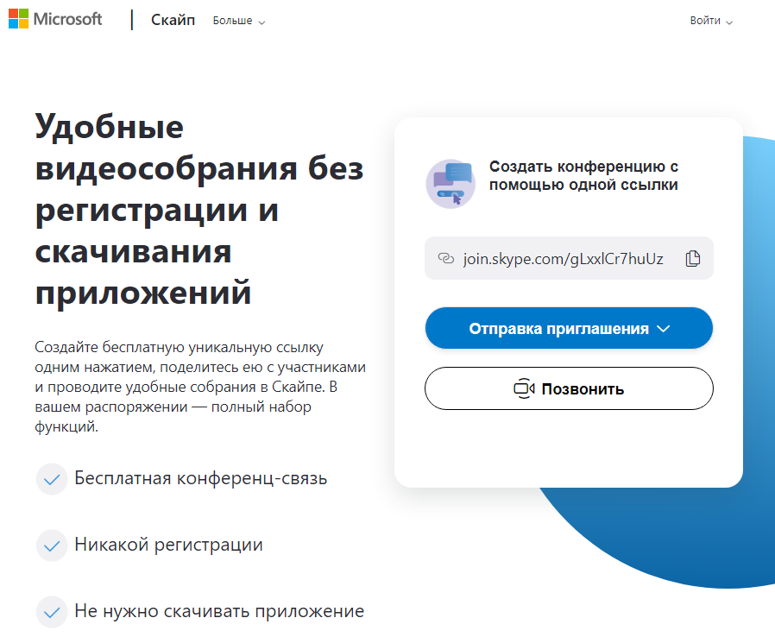Click checkmark beside Не нужно скачивать приложение
Image resolution: width=775 pixels, height=637 pixels.
(52, 612)
